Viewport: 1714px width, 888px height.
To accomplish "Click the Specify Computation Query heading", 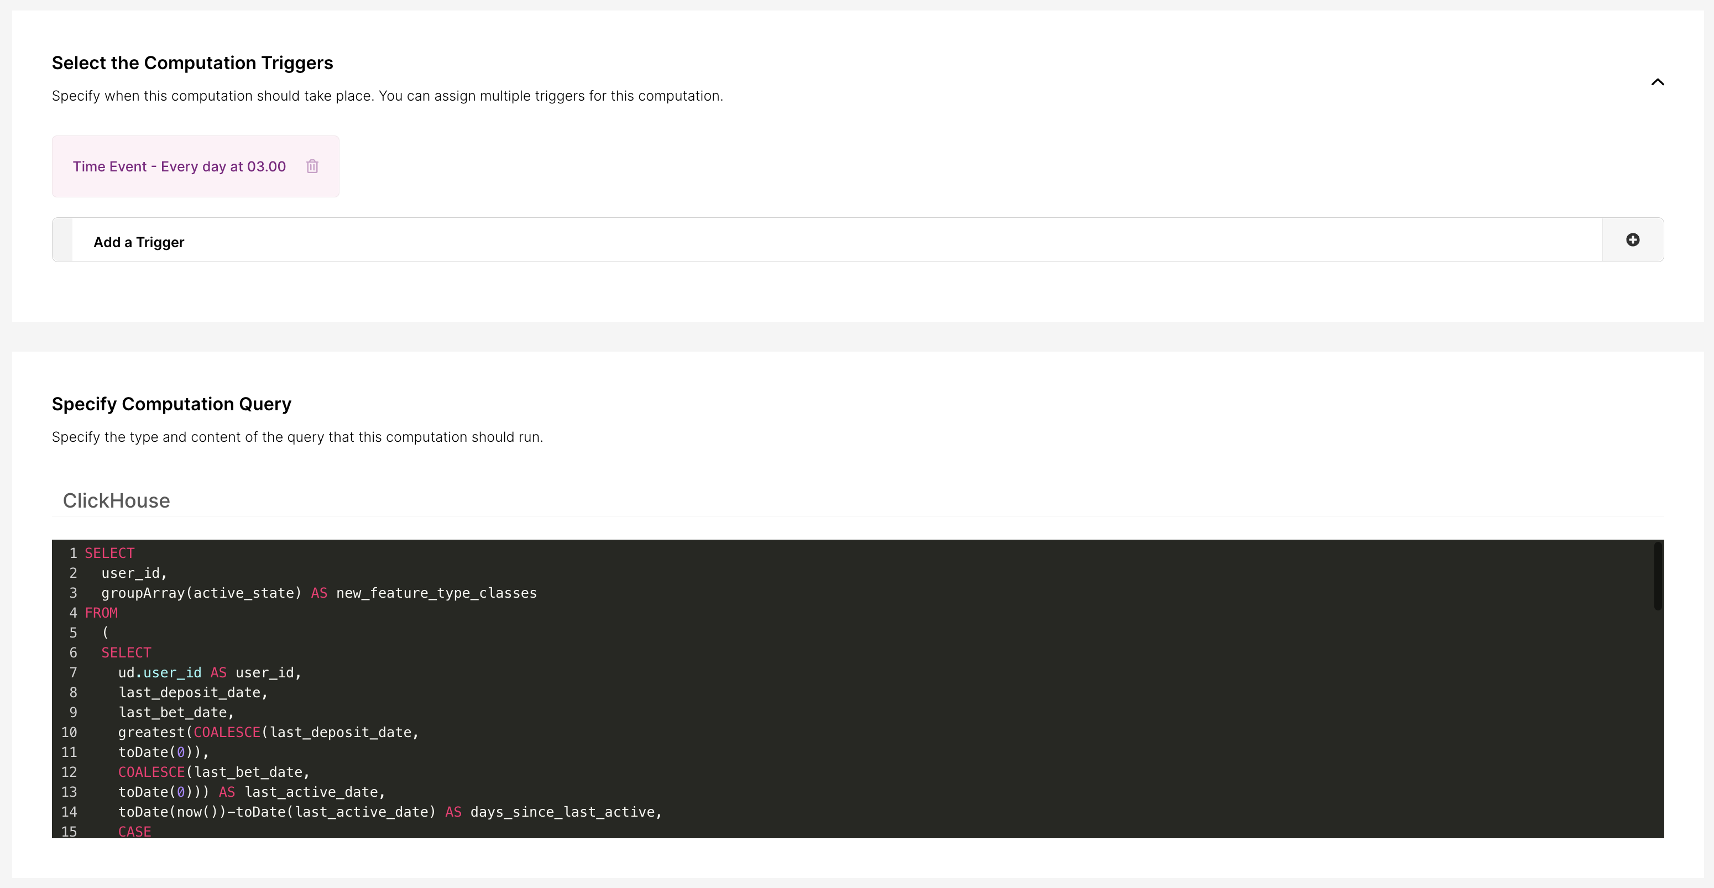I will [x=171, y=404].
